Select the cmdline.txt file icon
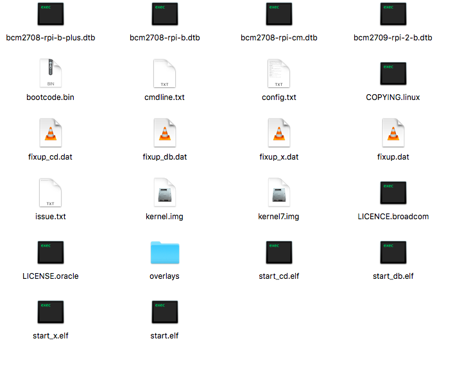Image resolution: width=462 pixels, height=375 pixels. (164, 73)
